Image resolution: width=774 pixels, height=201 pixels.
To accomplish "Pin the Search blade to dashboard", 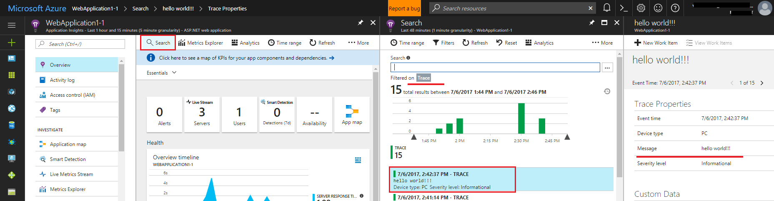I will (592, 23).
